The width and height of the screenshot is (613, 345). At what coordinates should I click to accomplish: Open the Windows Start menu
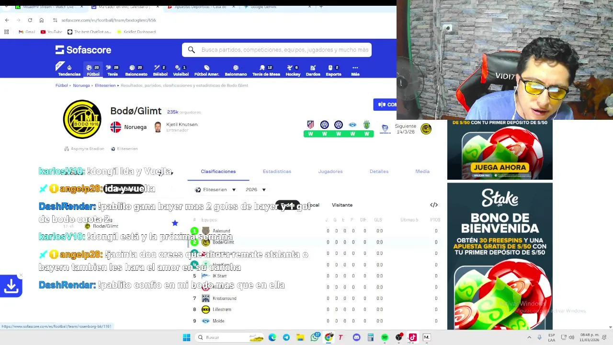coord(186,337)
